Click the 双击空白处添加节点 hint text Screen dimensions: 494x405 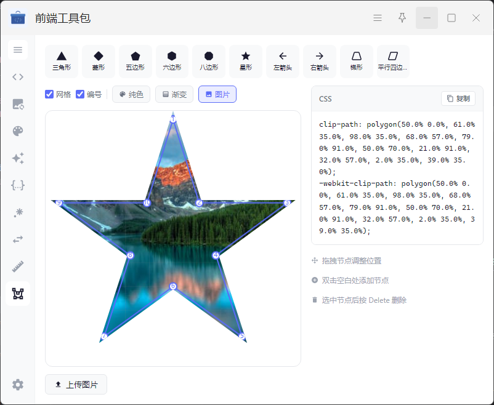pyautogui.click(x=355, y=280)
